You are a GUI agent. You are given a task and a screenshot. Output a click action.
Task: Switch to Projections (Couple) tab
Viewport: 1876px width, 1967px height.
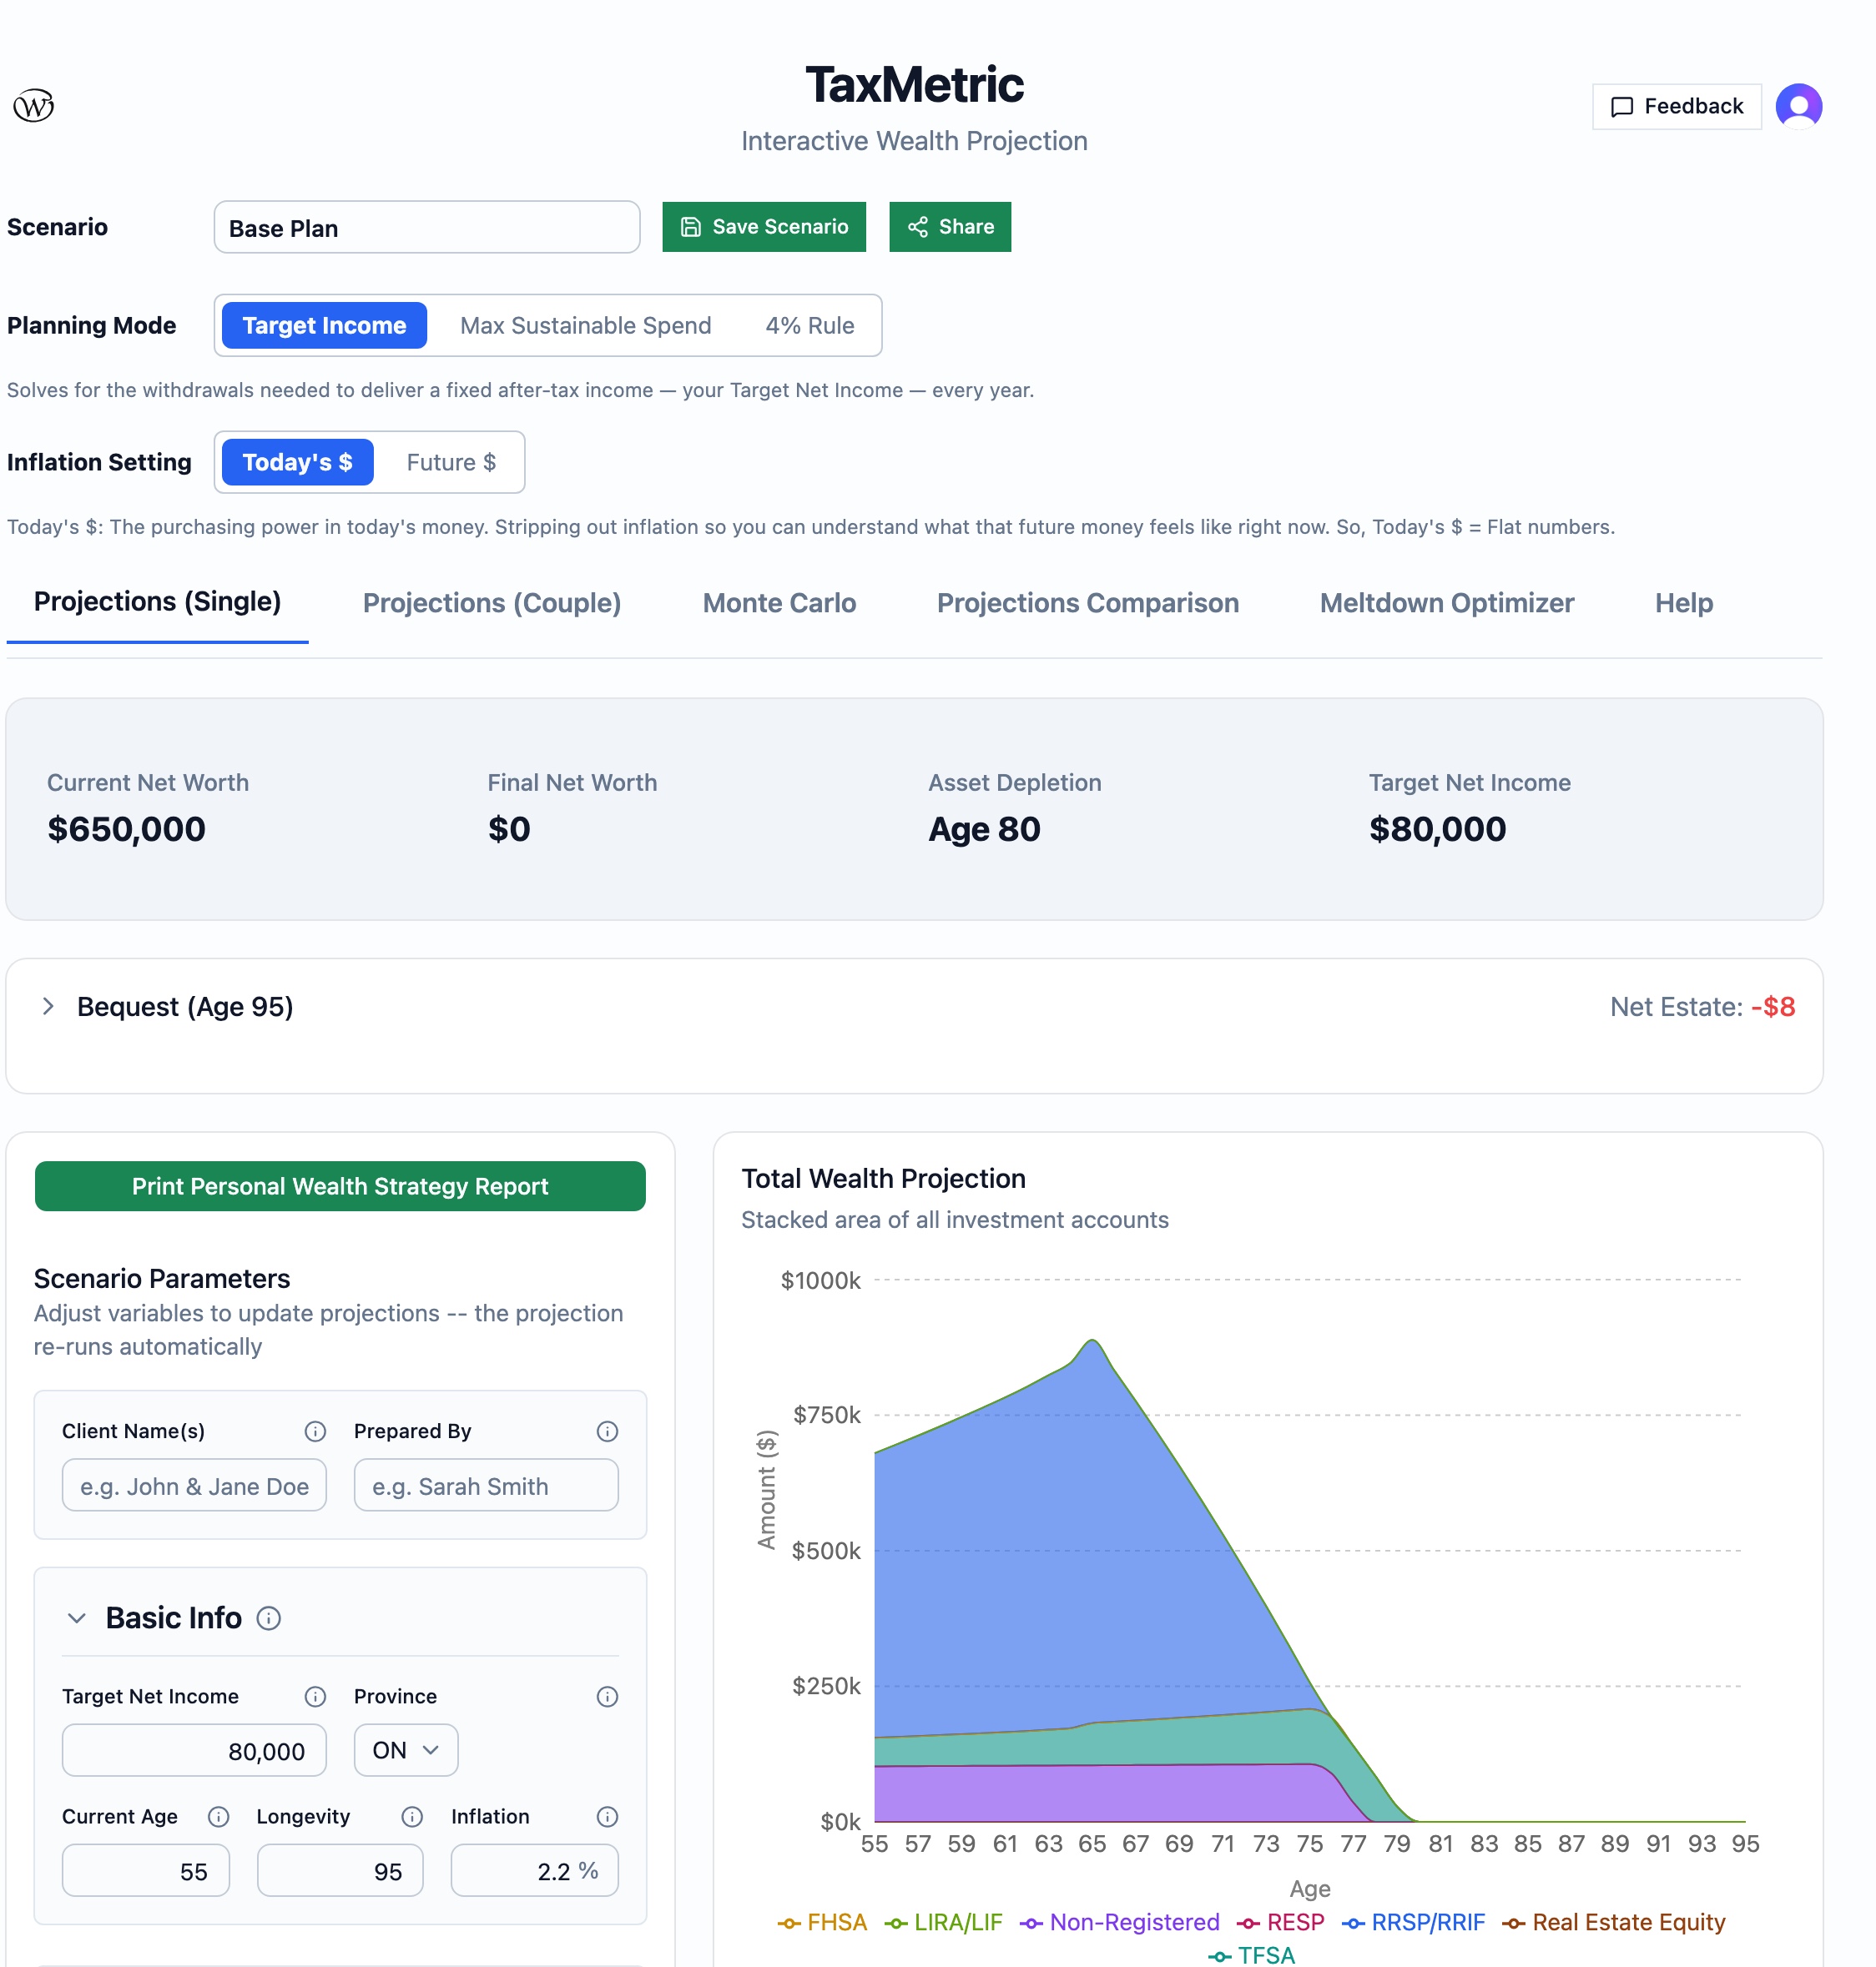(x=491, y=602)
